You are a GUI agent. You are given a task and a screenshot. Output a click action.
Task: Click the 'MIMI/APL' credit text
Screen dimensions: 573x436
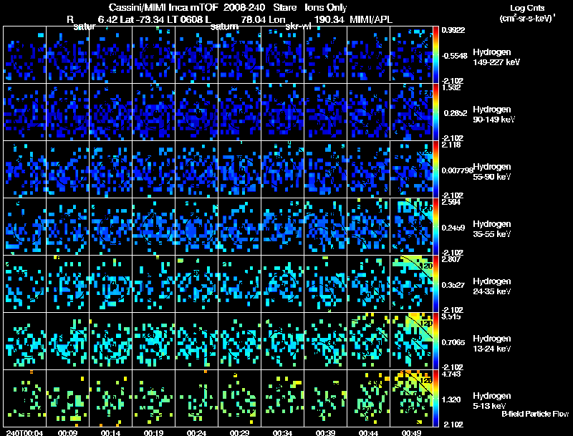point(371,19)
